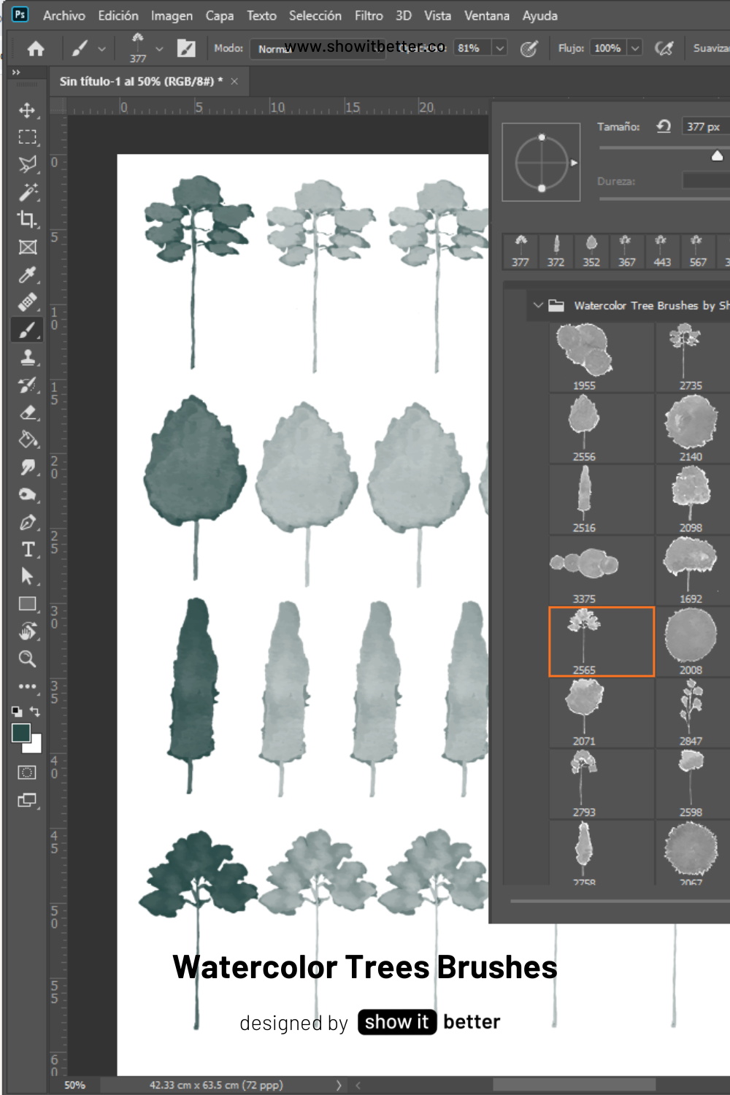
Task: Select the Zoom tool
Action: (x=28, y=659)
